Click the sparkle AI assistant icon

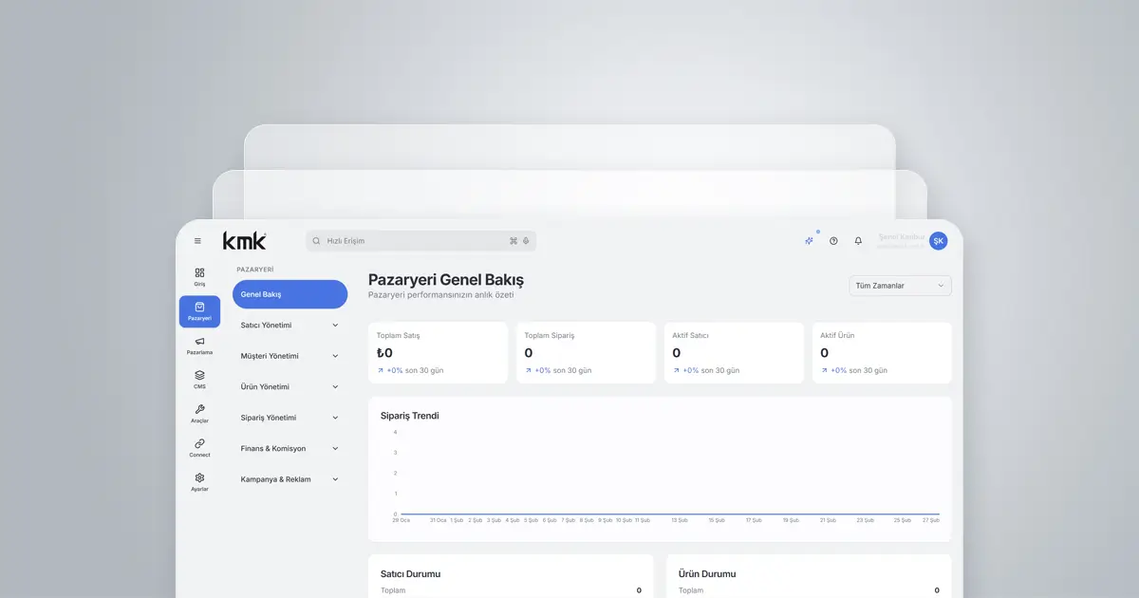coord(809,241)
